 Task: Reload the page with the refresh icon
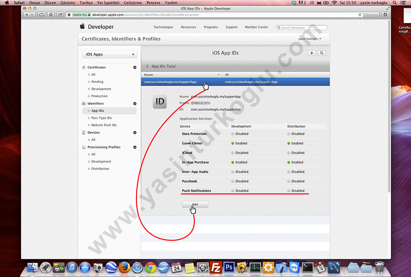click(360, 15)
